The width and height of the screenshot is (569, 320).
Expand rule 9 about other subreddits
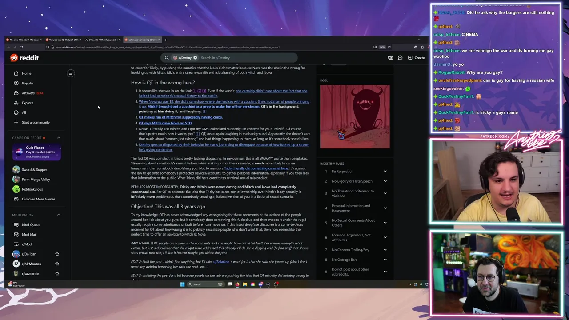pyautogui.click(x=385, y=272)
